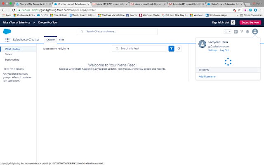This screenshot has width=264, height=165.
Task: Click the Log Out link
Action: click(x=224, y=50)
